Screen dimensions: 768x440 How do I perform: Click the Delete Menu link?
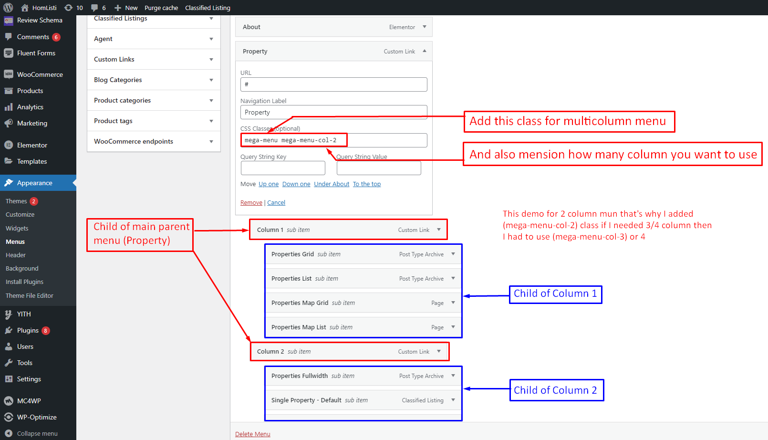253,434
